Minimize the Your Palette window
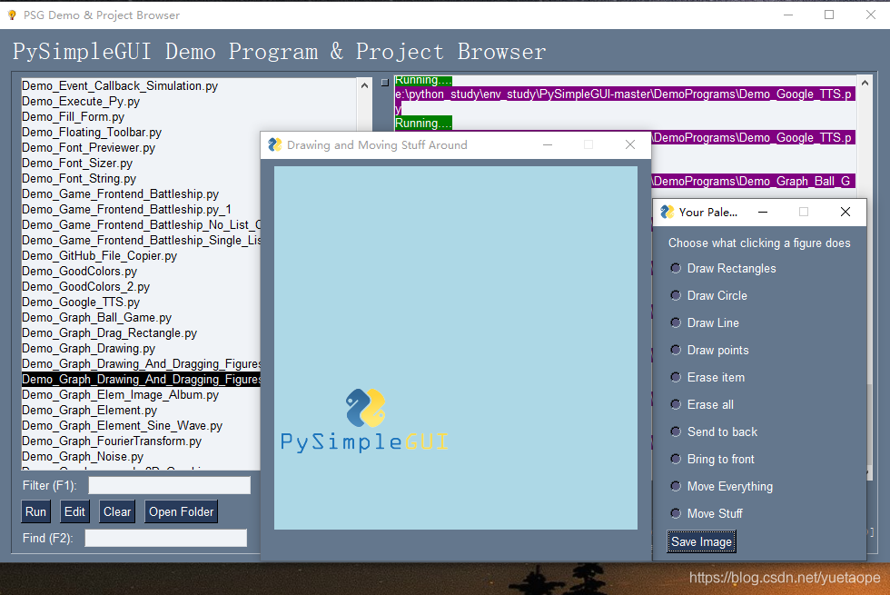Image resolution: width=890 pixels, height=595 pixels. click(x=763, y=212)
